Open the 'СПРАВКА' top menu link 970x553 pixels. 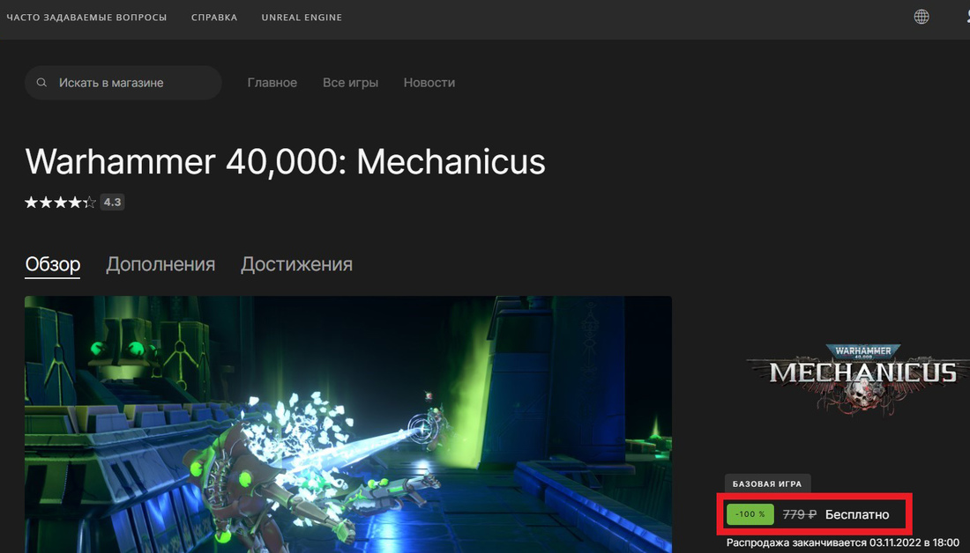[214, 18]
